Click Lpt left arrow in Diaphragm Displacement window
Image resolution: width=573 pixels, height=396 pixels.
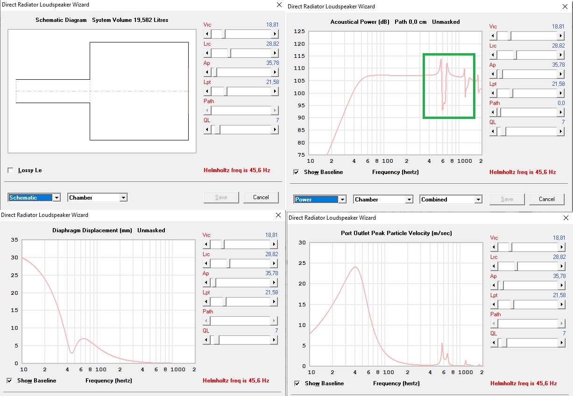click(206, 302)
